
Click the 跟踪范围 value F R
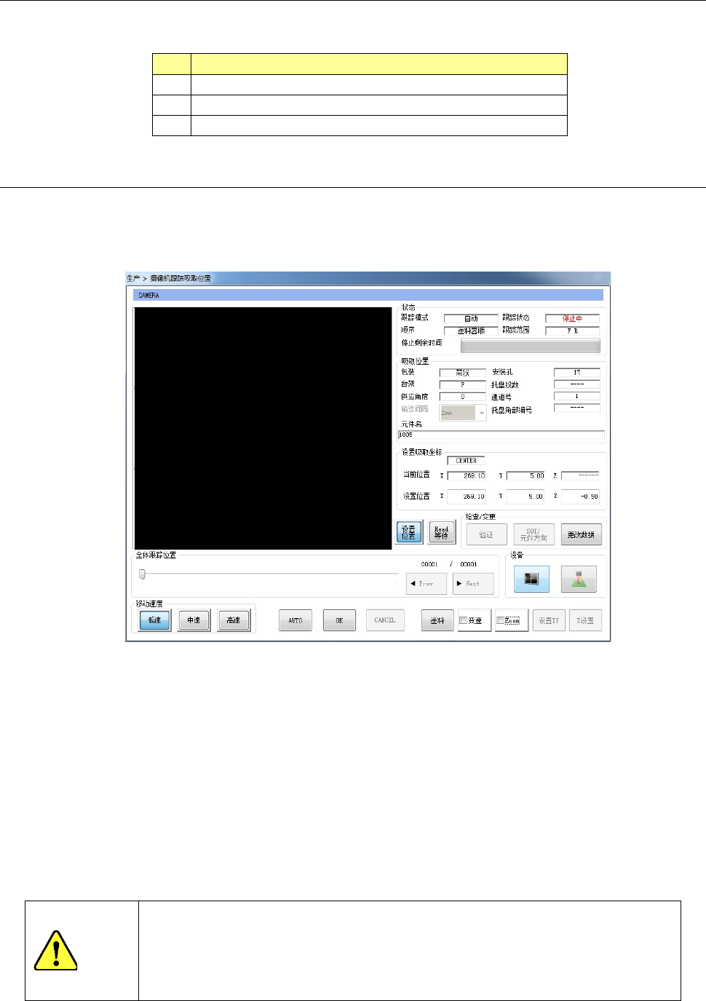pos(572,331)
